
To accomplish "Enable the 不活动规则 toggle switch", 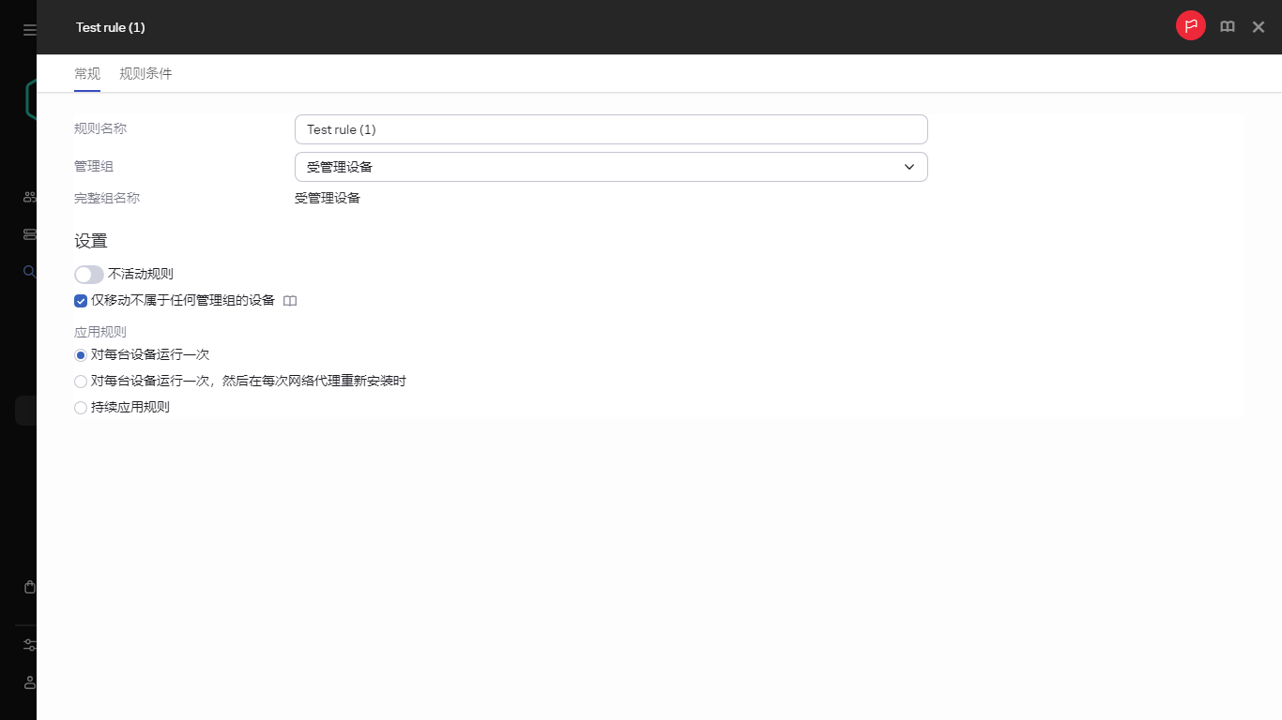I will pos(88,274).
